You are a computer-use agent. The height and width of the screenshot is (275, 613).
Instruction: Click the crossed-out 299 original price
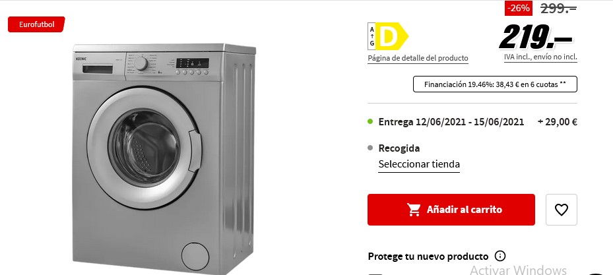tap(559, 9)
